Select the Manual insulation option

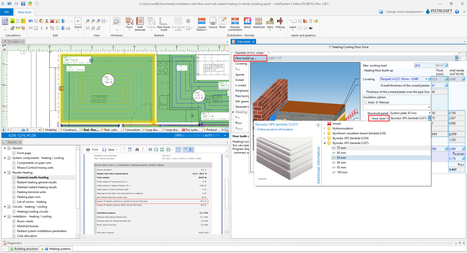click(377, 102)
